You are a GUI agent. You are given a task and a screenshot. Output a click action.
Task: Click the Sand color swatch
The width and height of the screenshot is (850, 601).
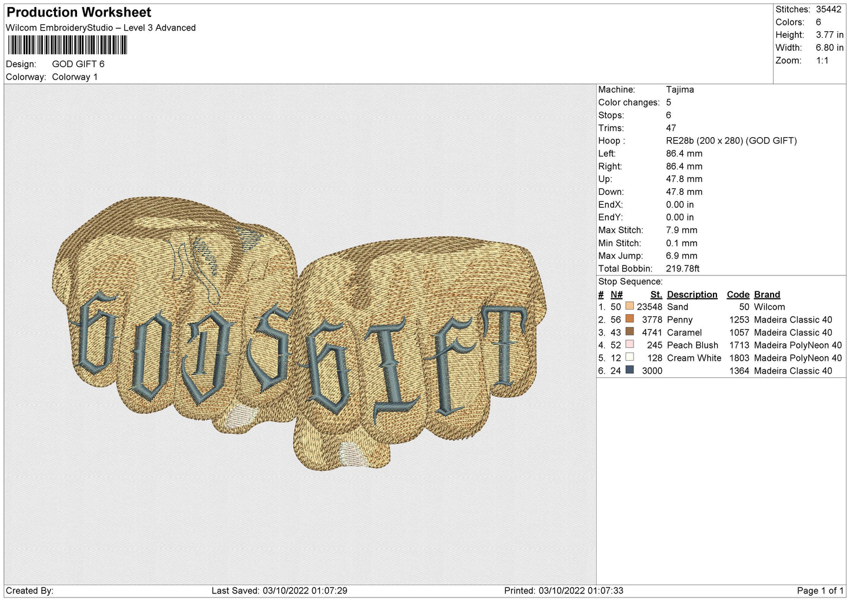(629, 307)
